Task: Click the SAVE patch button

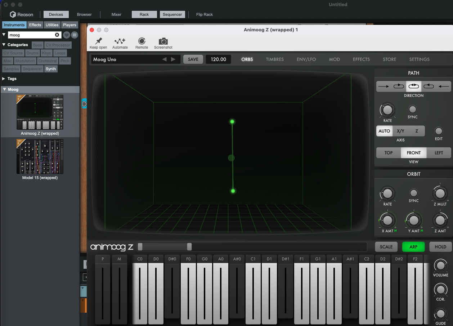Action: pos(193,59)
